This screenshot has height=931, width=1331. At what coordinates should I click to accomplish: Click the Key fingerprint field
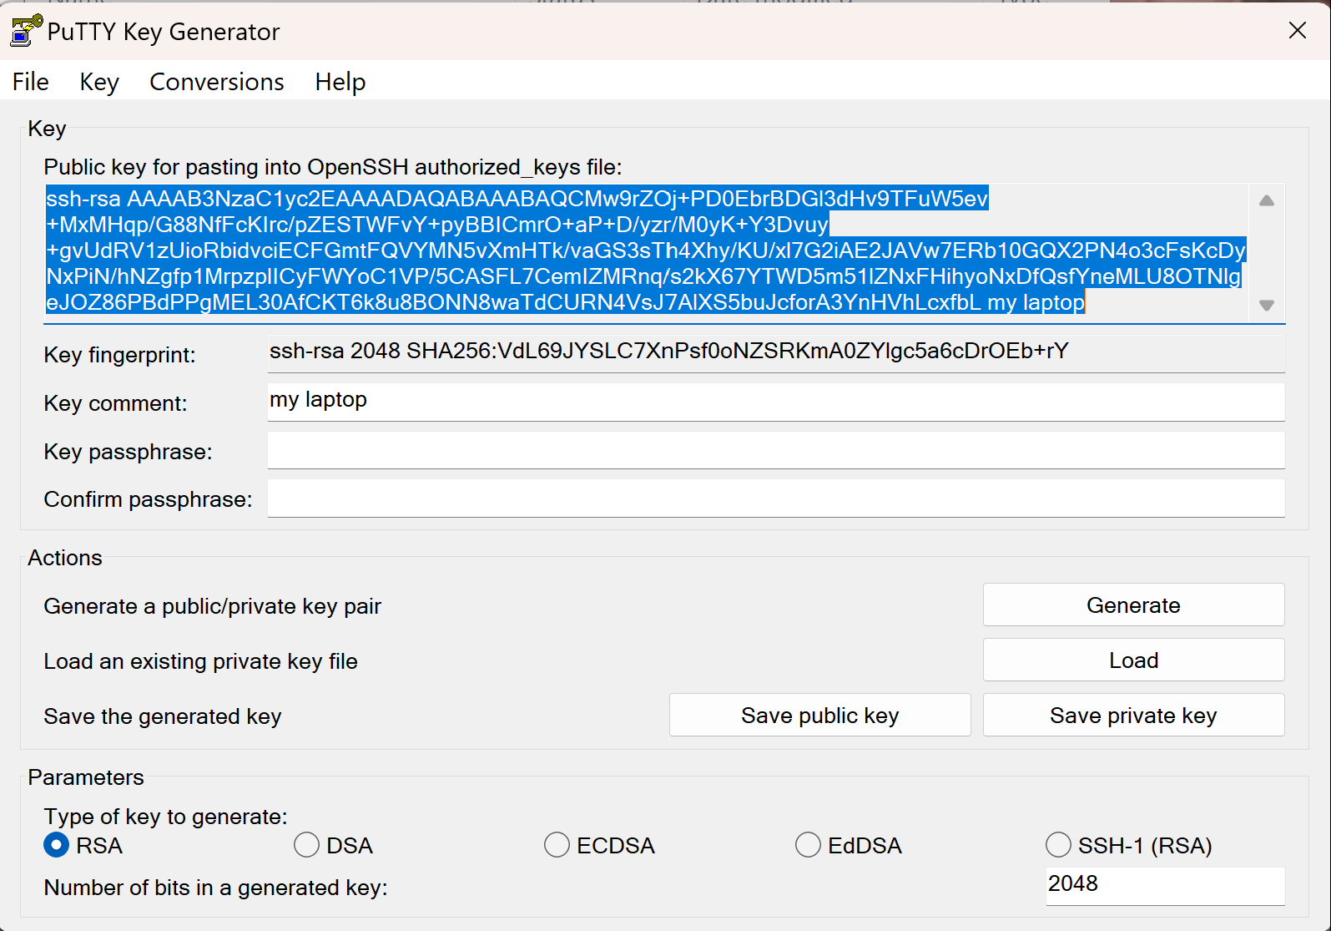[x=776, y=353]
